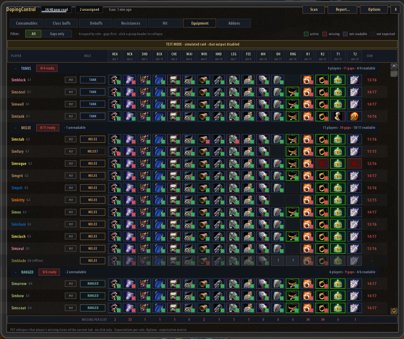Viewport: 404px width, 339px height.
Task: Whisper Simrogue with the PST button
Action: point(71,164)
